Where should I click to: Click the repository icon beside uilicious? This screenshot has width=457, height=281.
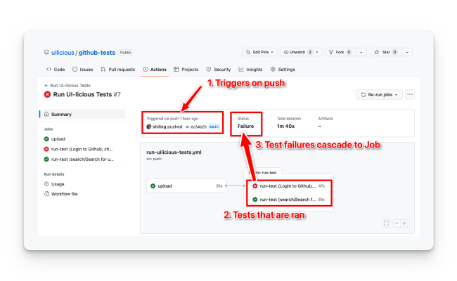[46, 53]
